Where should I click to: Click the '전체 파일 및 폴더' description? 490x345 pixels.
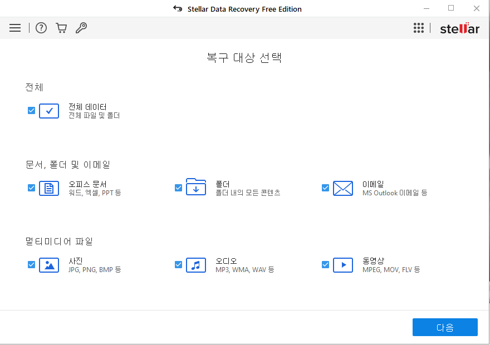94,116
